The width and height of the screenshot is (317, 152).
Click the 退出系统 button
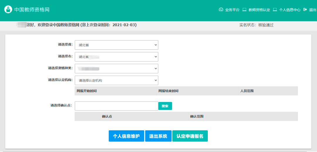click(x=158, y=136)
